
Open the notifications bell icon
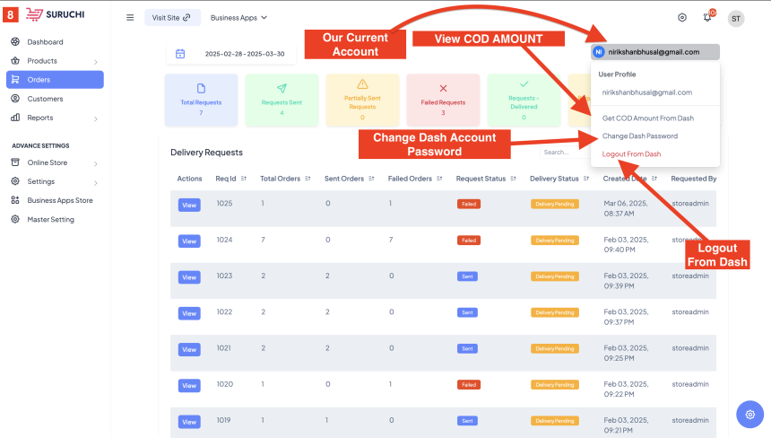pos(707,17)
